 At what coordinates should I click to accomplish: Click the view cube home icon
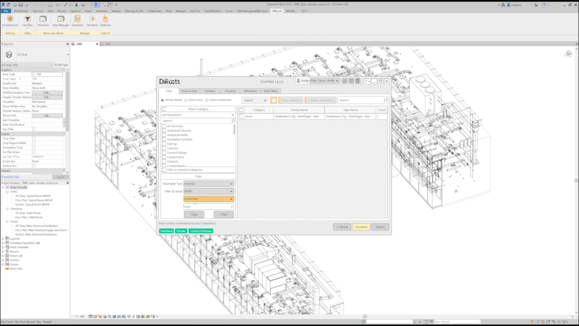569,54
